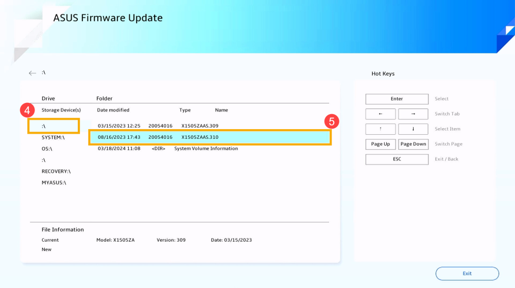The image size is (515, 288).
Task: Click the Exit button
Action: (467, 274)
